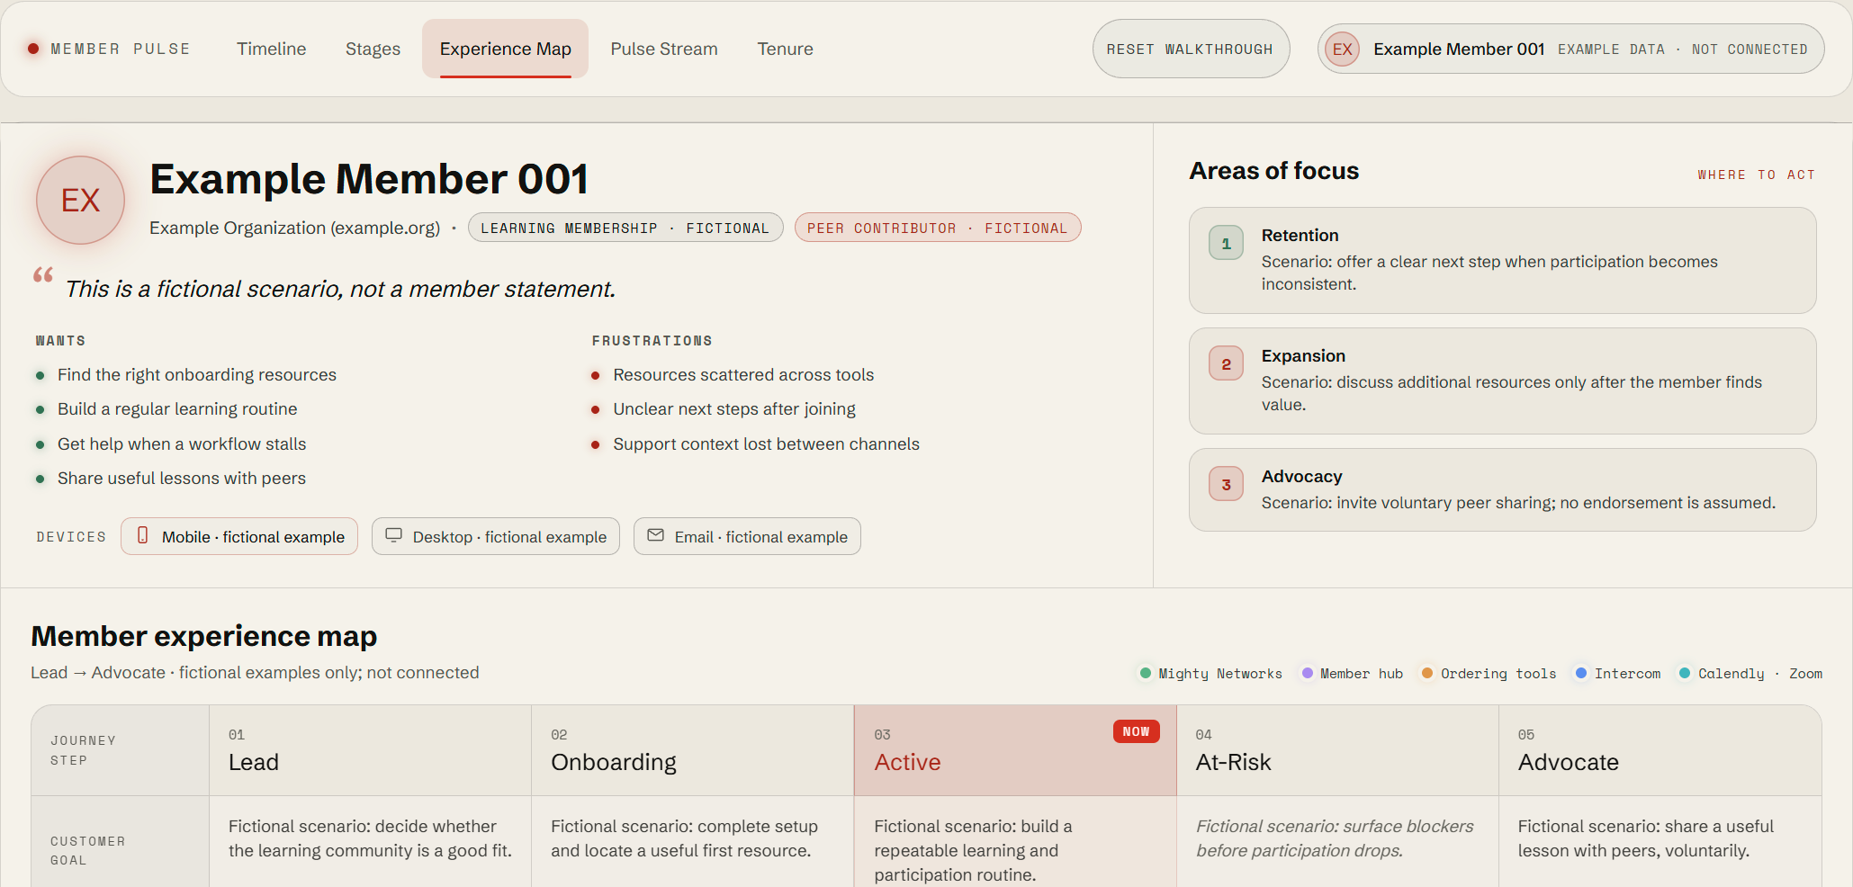Open the Expansion focus card
Image resolution: width=1853 pixels, height=887 pixels.
coord(1502,381)
